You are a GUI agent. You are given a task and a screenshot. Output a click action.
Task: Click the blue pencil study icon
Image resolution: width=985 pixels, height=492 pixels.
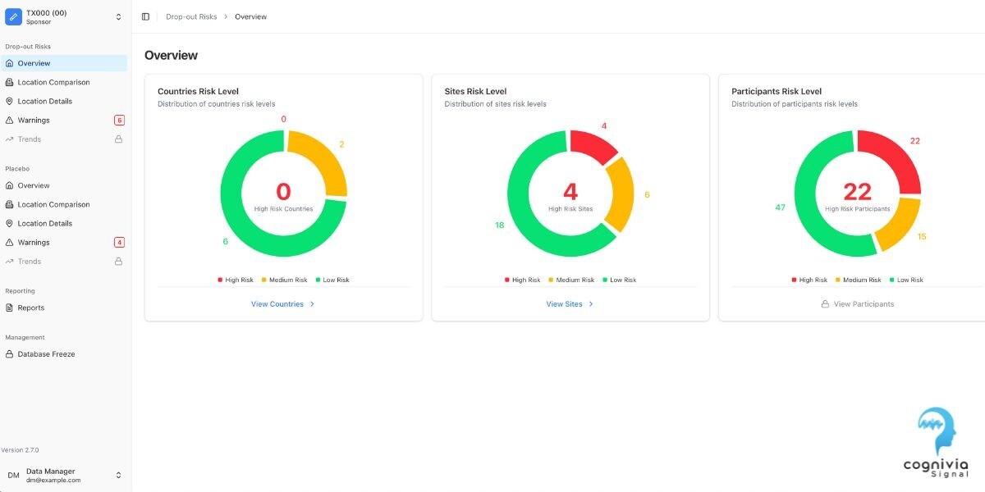[14, 16]
